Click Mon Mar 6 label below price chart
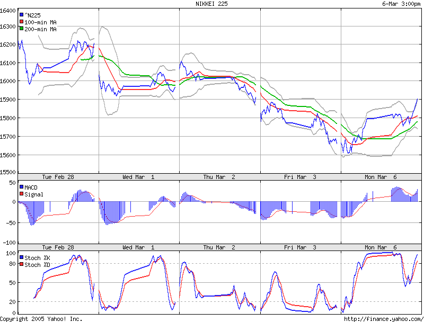424x322 pixels. click(381, 177)
